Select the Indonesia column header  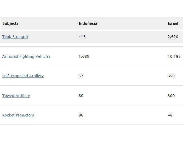(x=88, y=23)
